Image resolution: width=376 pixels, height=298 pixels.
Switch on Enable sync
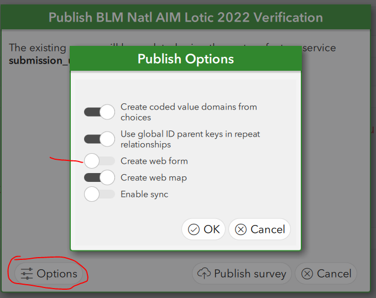[100, 194]
